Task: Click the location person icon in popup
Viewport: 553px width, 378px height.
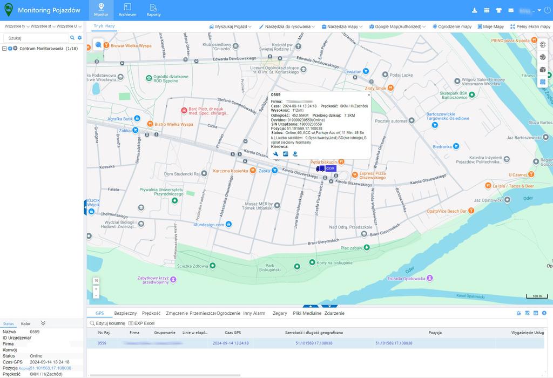Action: pos(295,154)
